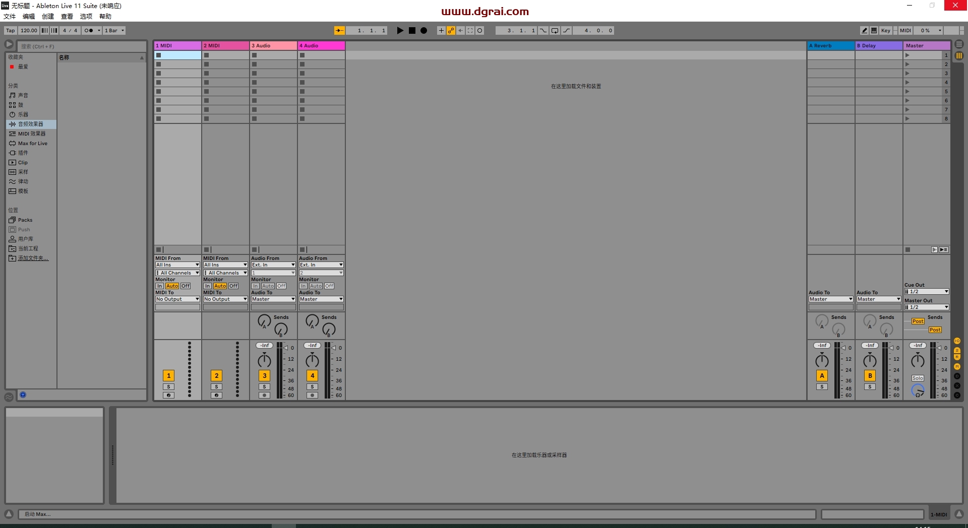Toggle the Master Solo cue button

point(918,378)
